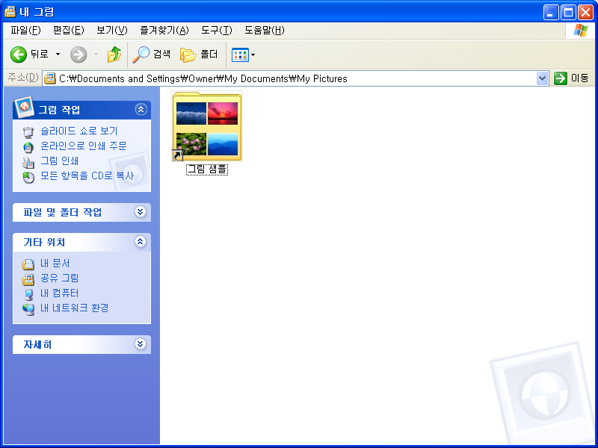Open the 즐겨찾기(A) menu
This screenshot has height=448, width=598.
tap(164, 30)
